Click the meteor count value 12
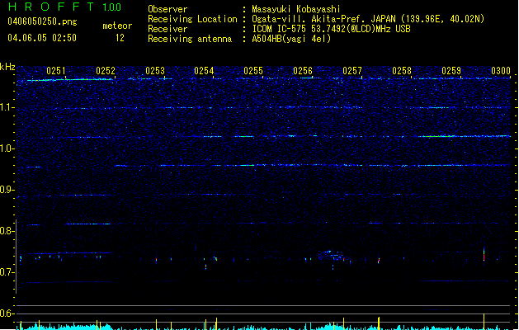This screenshot has width=519, height=330. [x=120, y=38]
